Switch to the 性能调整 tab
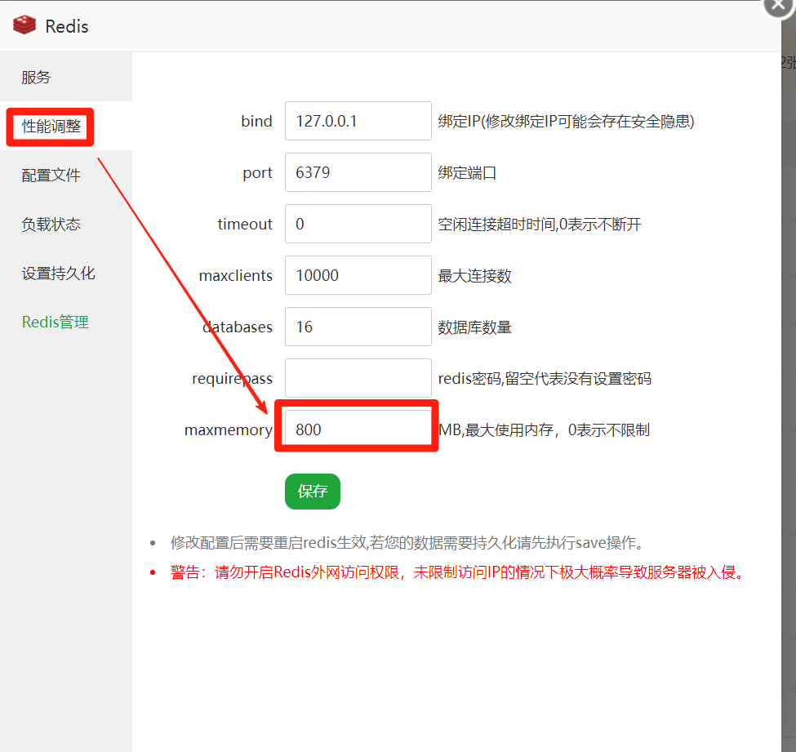 51,127
